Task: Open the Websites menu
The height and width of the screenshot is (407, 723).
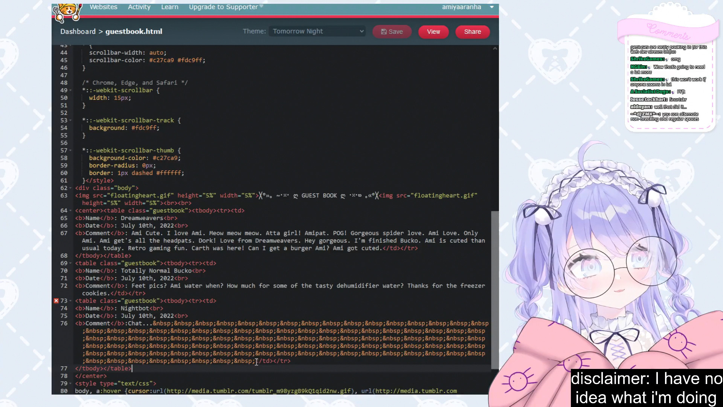Action: pyautogui.click(x=103, y=7)
